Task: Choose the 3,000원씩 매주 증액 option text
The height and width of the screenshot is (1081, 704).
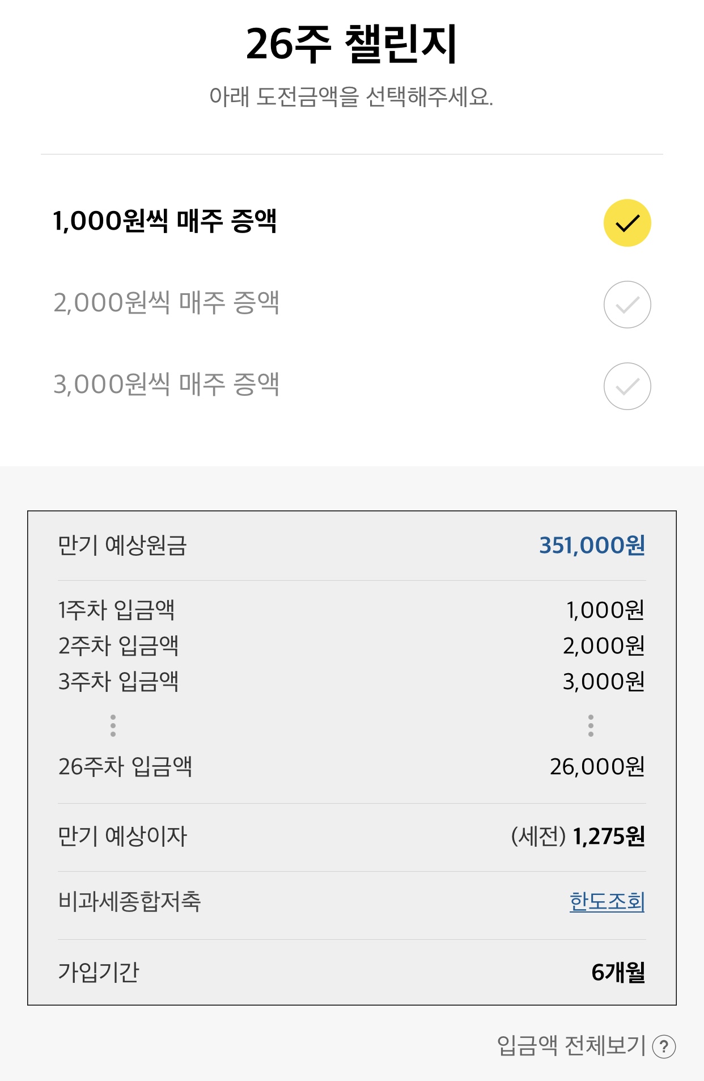Action: [166, 385]
